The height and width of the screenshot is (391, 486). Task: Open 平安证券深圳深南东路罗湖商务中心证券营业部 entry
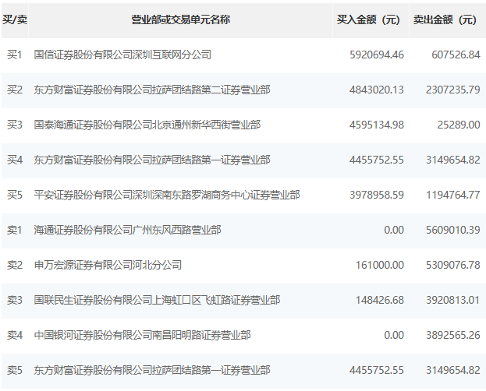coord(167,195)
